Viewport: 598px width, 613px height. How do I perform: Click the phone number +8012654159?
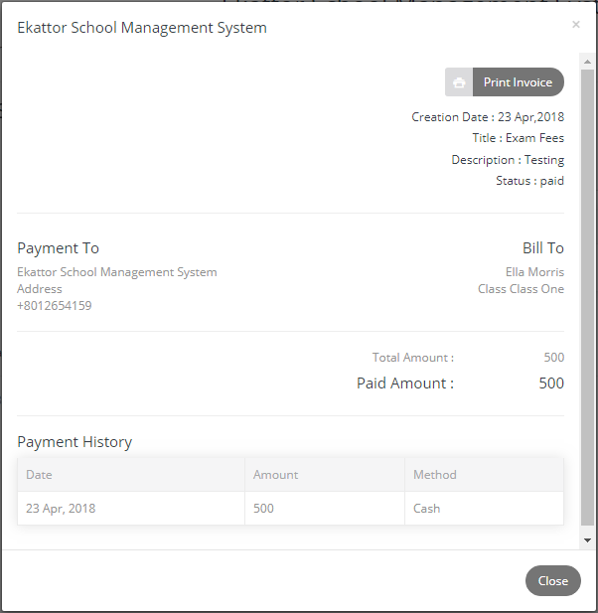(x=55, y=306)
